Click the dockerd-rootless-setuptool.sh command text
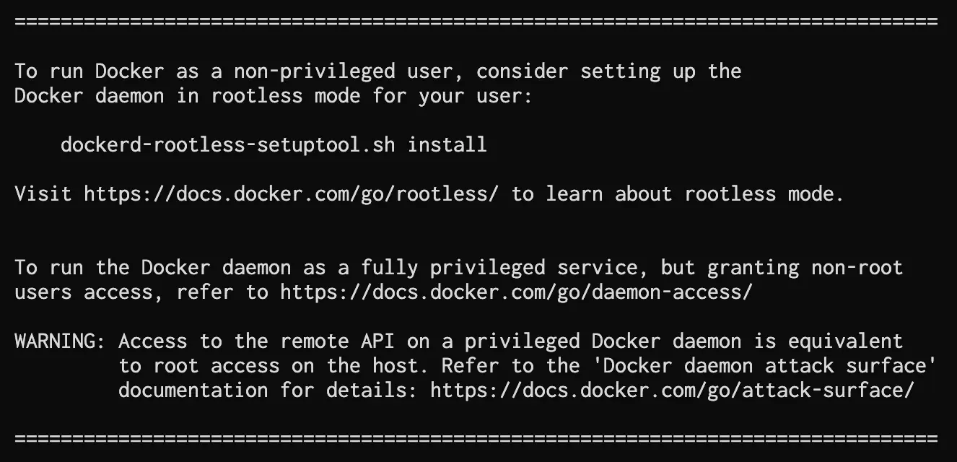Viewport: 957px width, 462px height. (227, 144)
